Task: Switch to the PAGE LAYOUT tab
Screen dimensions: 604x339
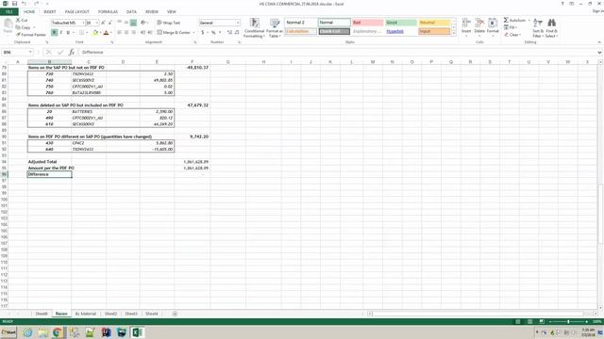Action: point(77,12)
